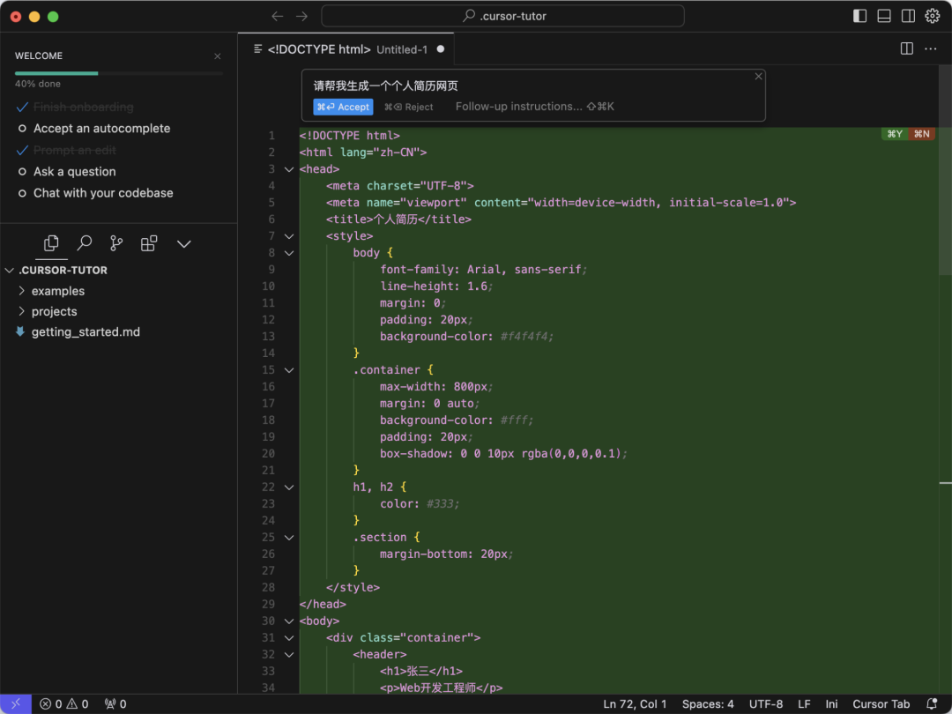Split the editor to the right
The image size is (952, 714).
pyautogui.click(x=906, y=48)
